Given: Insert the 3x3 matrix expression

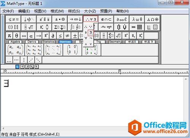Looking at the screenshot, I should (34, 50).
